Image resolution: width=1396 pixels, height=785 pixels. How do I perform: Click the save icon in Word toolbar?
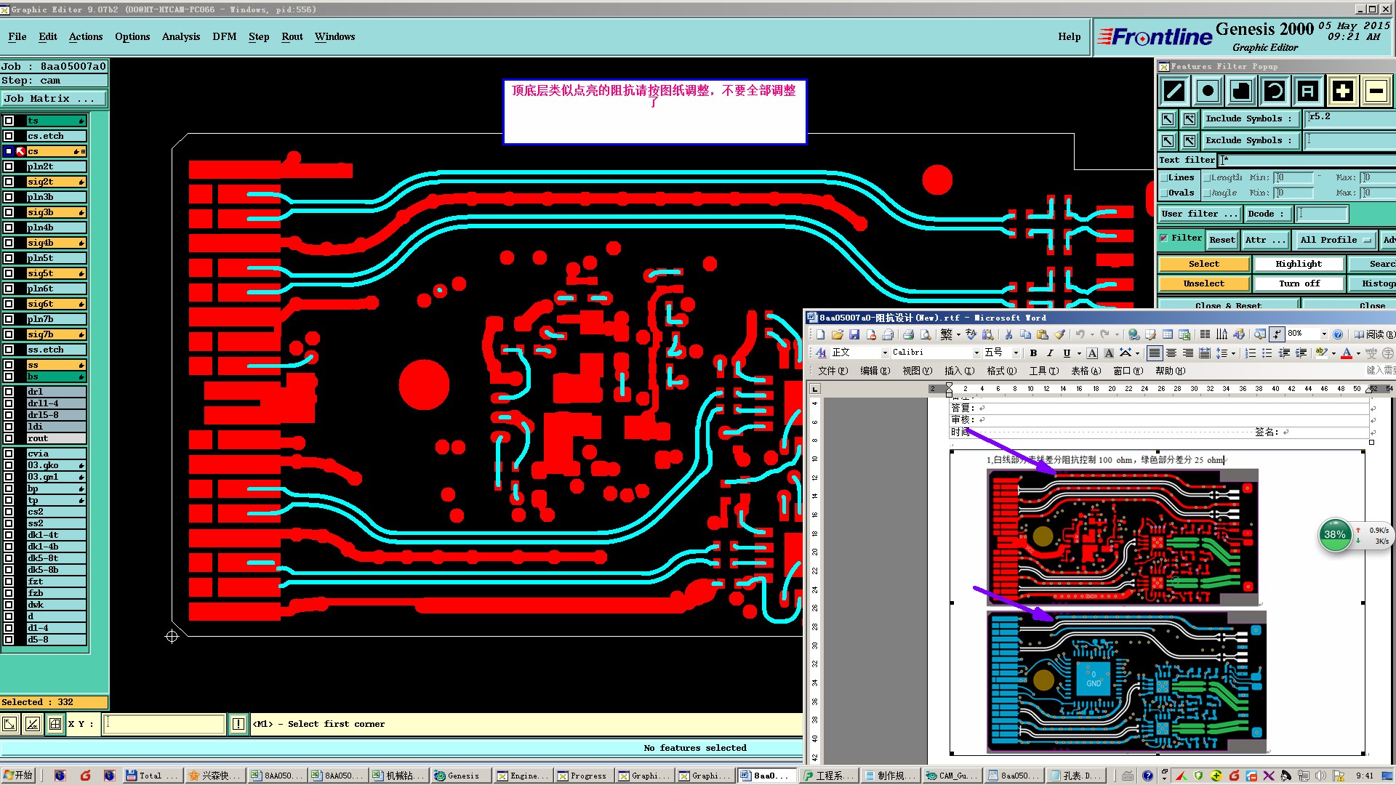click(x=854, y=334)
